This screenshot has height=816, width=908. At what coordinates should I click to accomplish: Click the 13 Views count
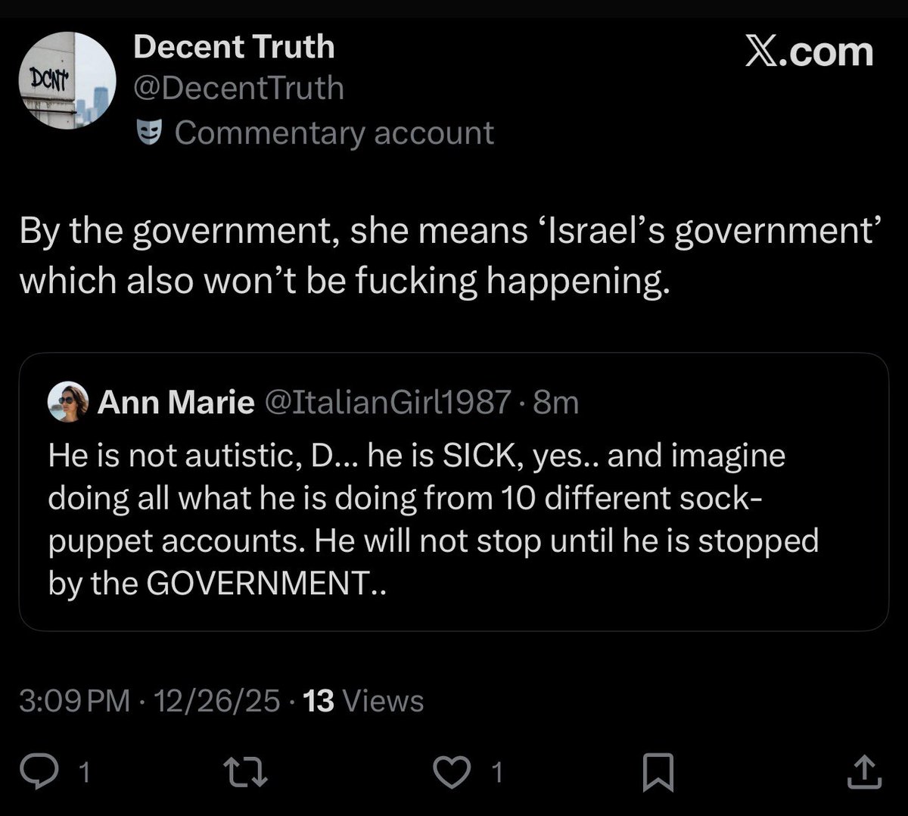pyautogui.click(x=363, y=700)
